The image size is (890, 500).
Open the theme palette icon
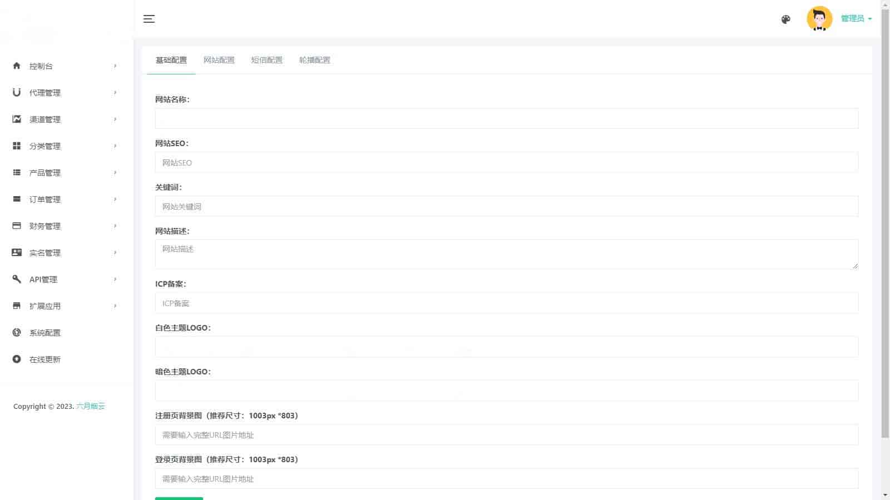pyautogui.click(x=785, y=19)
